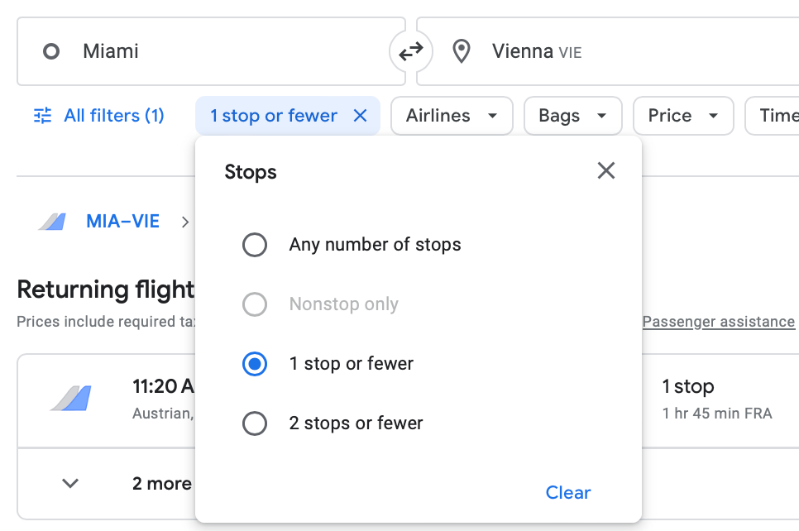The width and height of the screenshot is (799, 531).
Task: Click the Miami origin circle icon
Action: coord(51,51)
